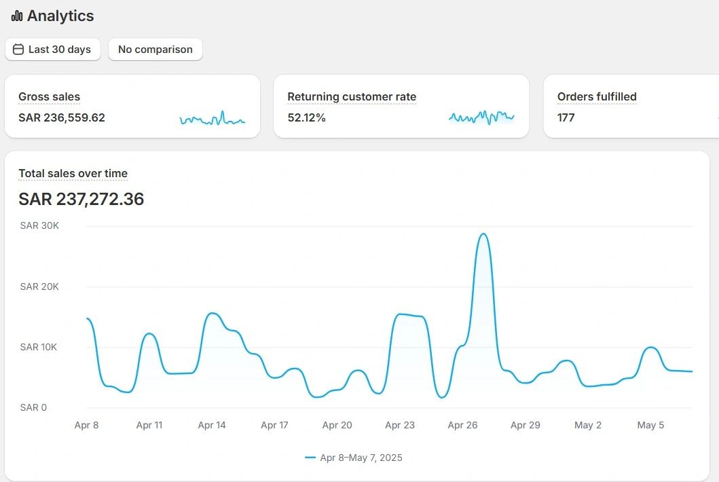This screenshot has height=482, width=719.
Task: Click the blue legend line marker
Action: (310, 458)
